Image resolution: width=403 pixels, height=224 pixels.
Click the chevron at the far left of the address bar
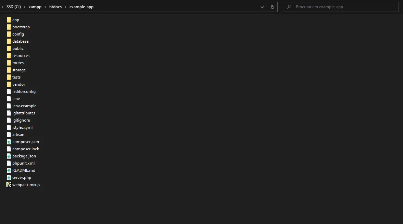[x=3, y=6]
